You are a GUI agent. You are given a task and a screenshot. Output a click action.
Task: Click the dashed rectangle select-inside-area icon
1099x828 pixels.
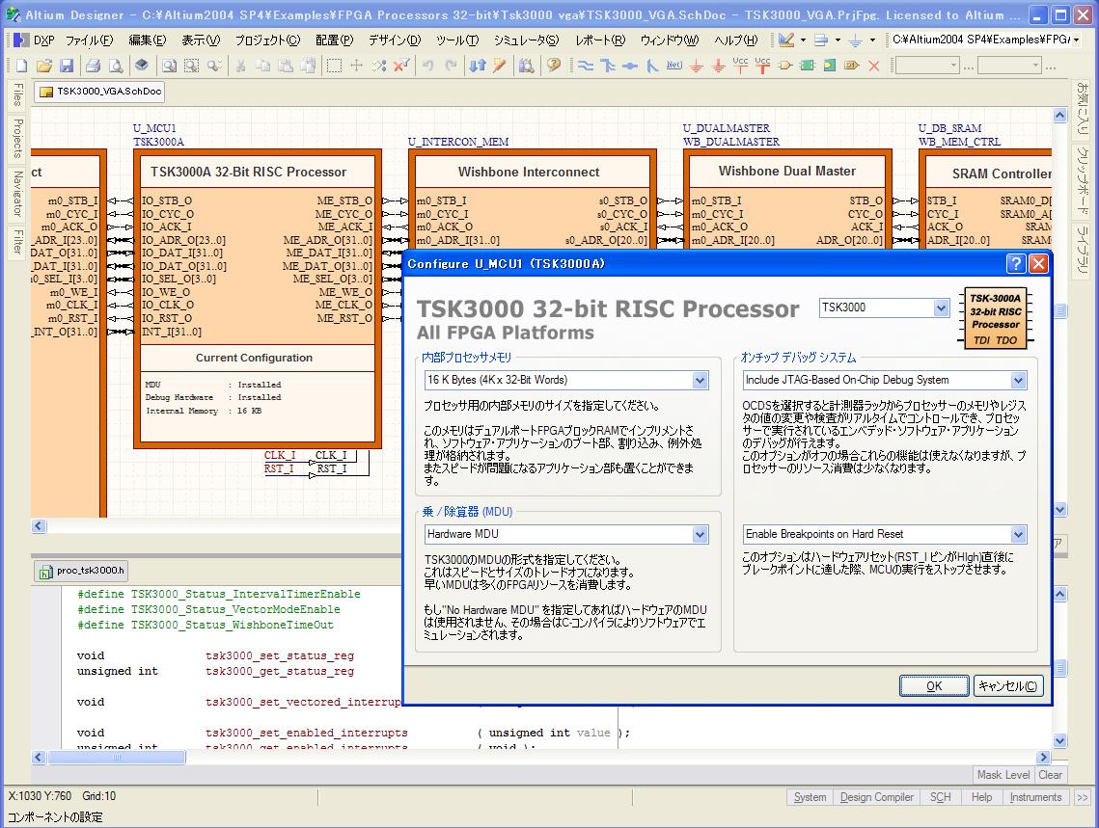[x=334, y=66]
